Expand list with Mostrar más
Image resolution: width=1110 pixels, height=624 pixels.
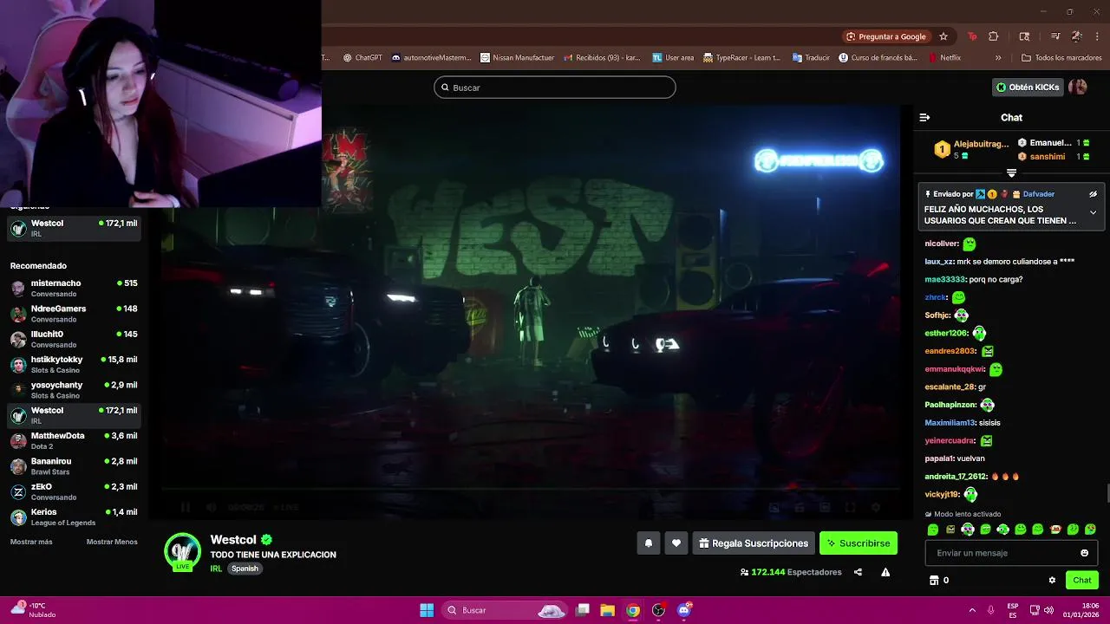pyautogui.click(x=31, y=542)
